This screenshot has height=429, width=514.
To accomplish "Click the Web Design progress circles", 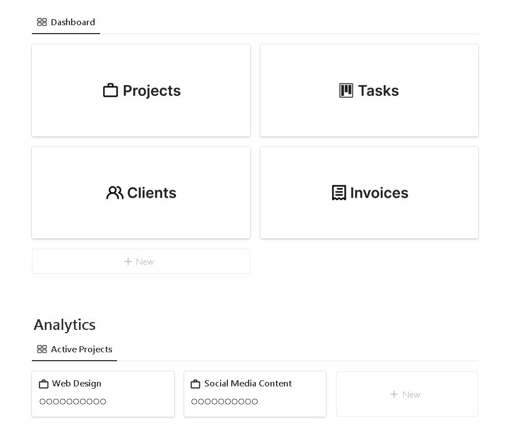I will (x=73, y=402).
